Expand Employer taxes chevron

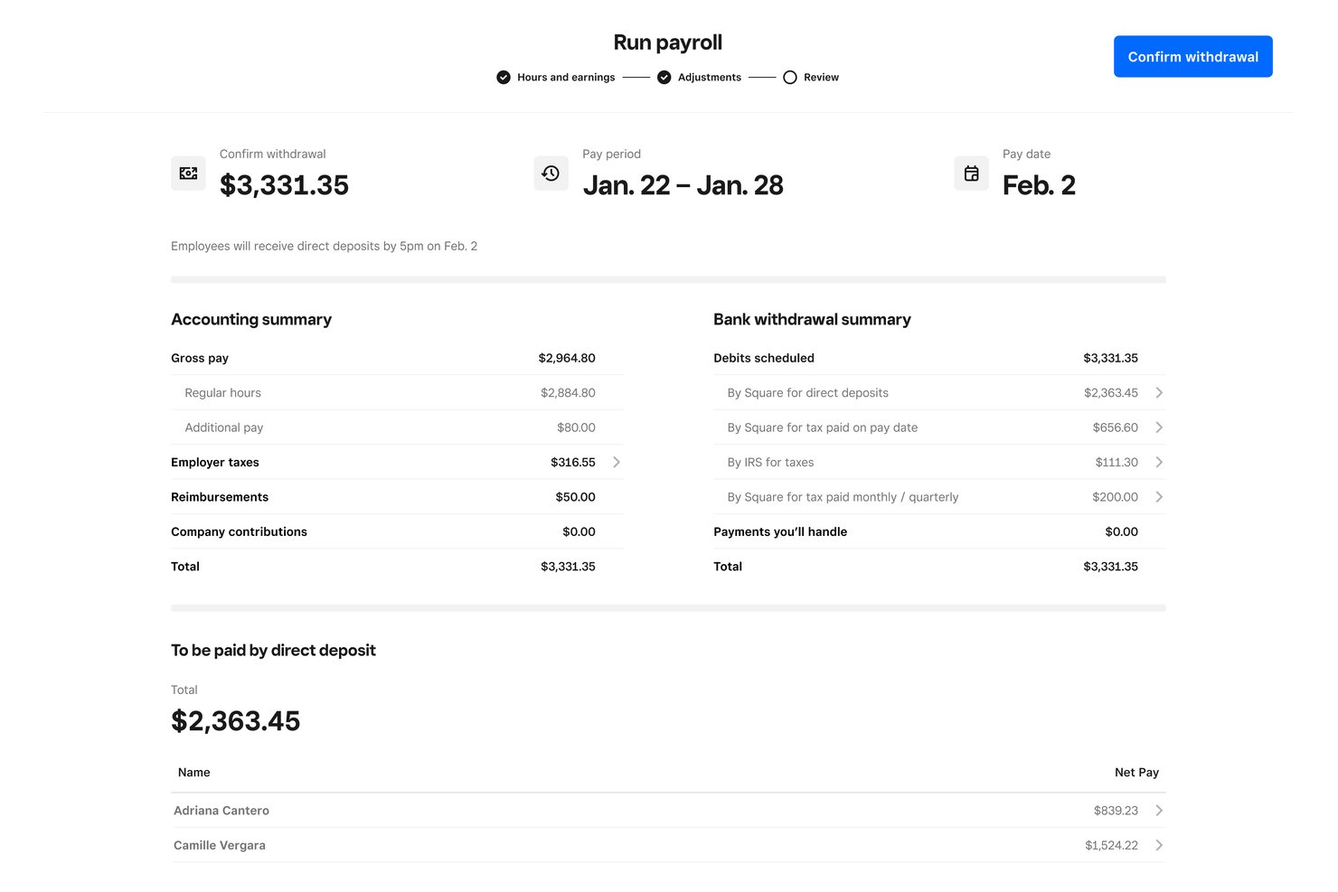617,462
